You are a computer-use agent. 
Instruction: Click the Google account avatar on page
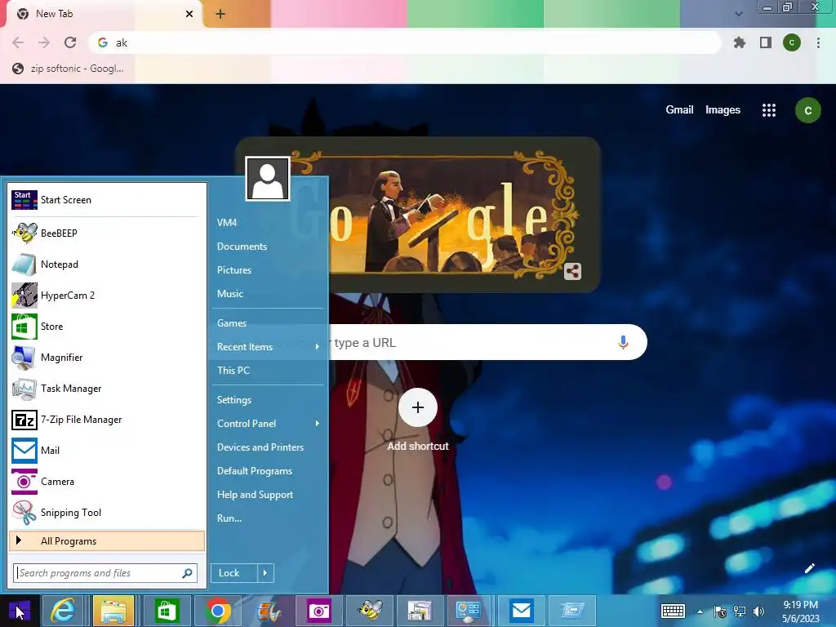(807, 110)
